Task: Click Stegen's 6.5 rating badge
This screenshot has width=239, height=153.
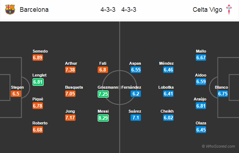Action: pos(16,94)
